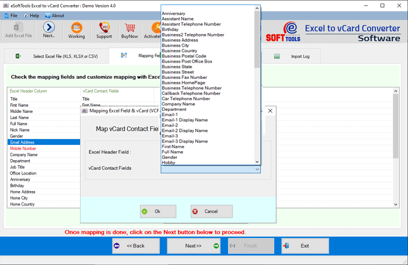Image resolution: width=408 pixels, height=265 pixels.
Task: Select Middle Name row in header list
Action: 44,111
